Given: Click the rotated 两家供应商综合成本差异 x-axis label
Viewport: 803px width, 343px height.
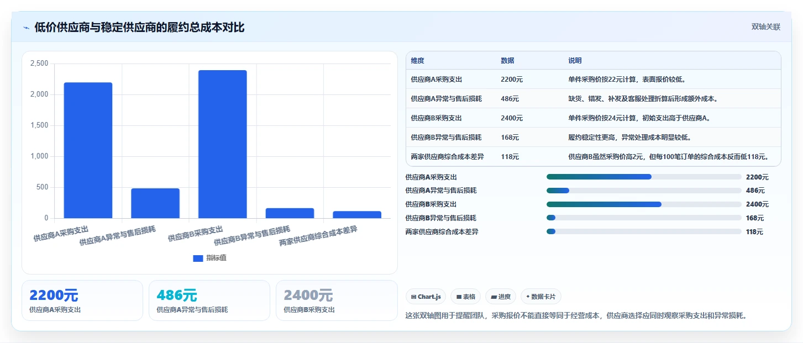Looking at the screenshot, I should pos(318,236).
